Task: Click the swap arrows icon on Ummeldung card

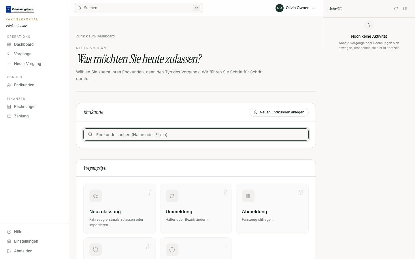Action: pyautogui.click(x=172, y=196)
